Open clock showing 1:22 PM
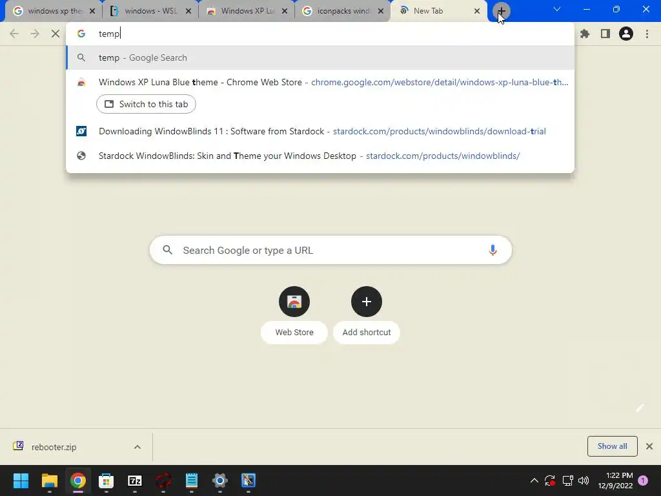661x496 pixels. click(615, 480)
